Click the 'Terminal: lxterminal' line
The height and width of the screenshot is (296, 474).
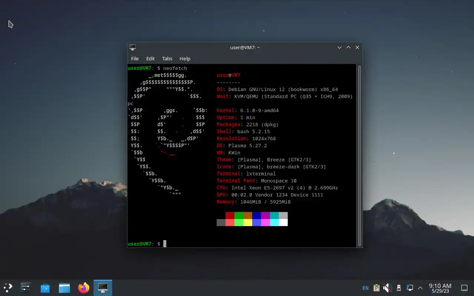click(x=246, y=174)
